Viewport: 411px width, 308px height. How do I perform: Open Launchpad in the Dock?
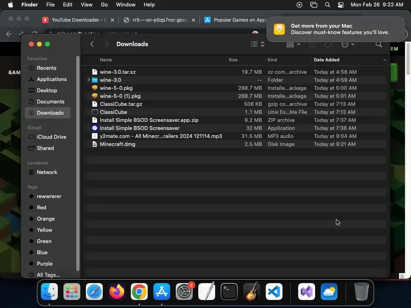tap(72, 292)
